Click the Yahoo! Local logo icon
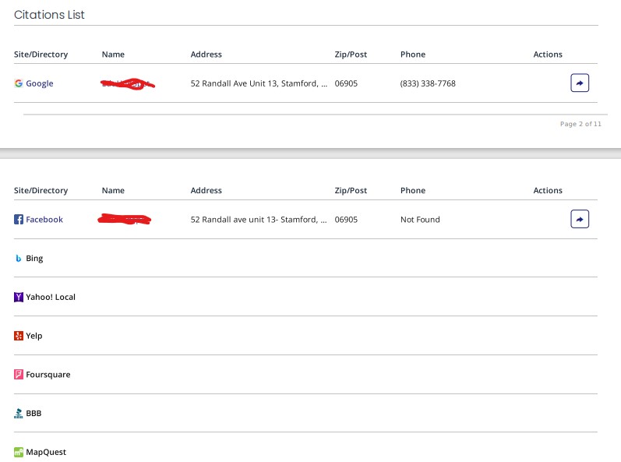 click(x=19, y=297)
